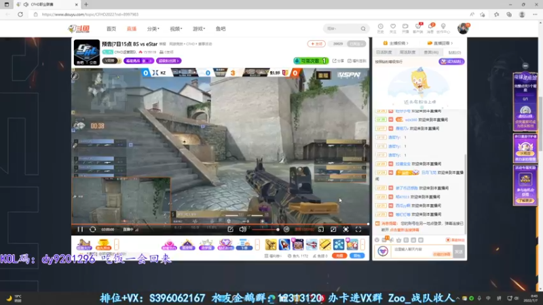This screenshot has height=305, width=543.
Task: Click the reconnect danmaku link in the warning
Action: (405, 230)
